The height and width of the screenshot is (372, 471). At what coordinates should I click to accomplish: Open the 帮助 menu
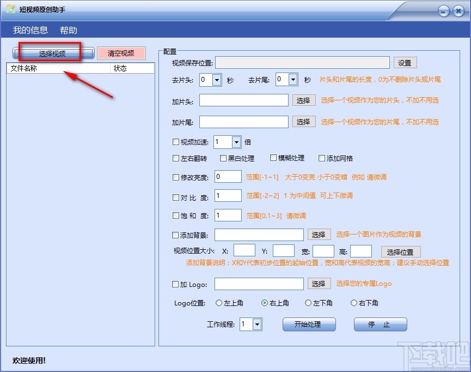[x=69, y=30]
